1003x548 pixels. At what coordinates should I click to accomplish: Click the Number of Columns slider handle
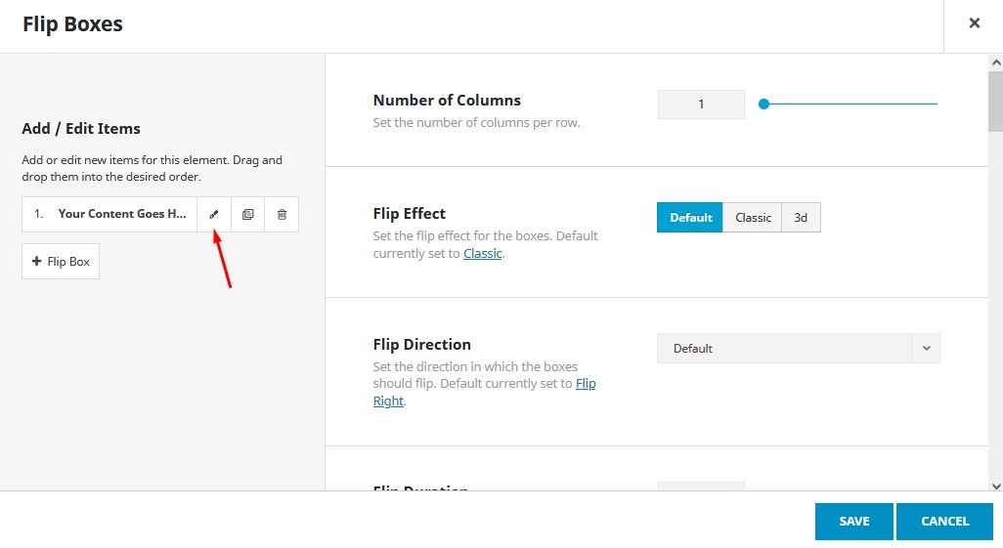(x=764, y=104)
